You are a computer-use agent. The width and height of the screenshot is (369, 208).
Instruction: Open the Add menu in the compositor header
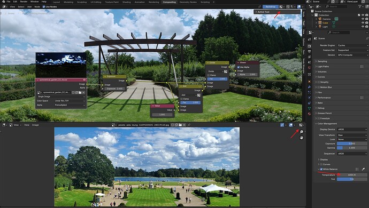click(29, 7)
